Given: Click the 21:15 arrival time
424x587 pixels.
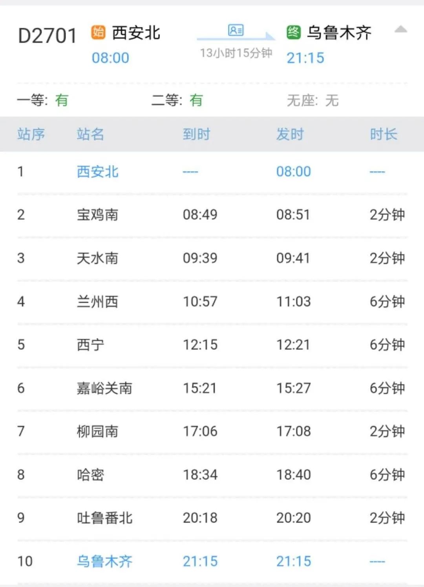Looking at the screenshot, I should point(306,57).
